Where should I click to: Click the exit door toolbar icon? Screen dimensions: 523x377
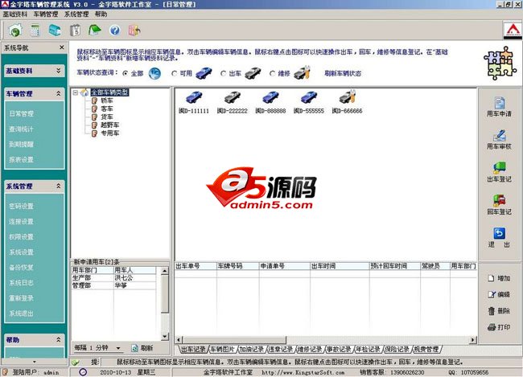(134, 31)
